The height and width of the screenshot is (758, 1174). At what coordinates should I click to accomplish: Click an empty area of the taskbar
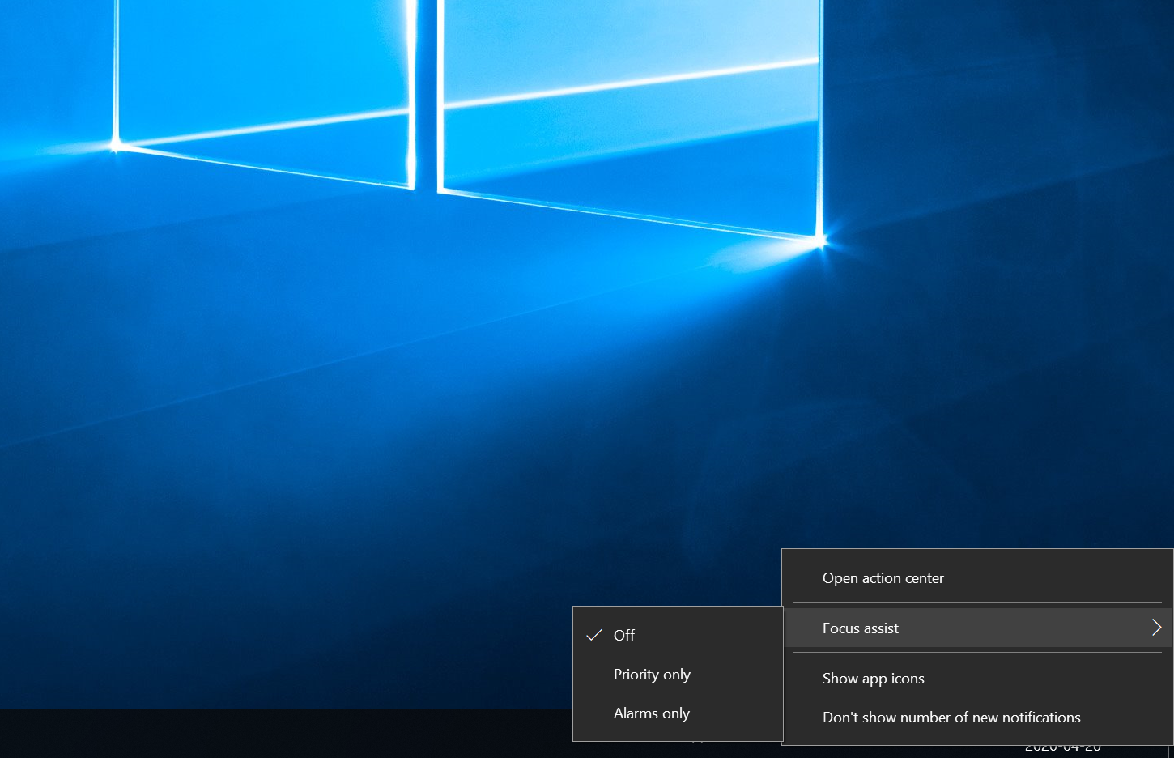(x=283, y=734)
